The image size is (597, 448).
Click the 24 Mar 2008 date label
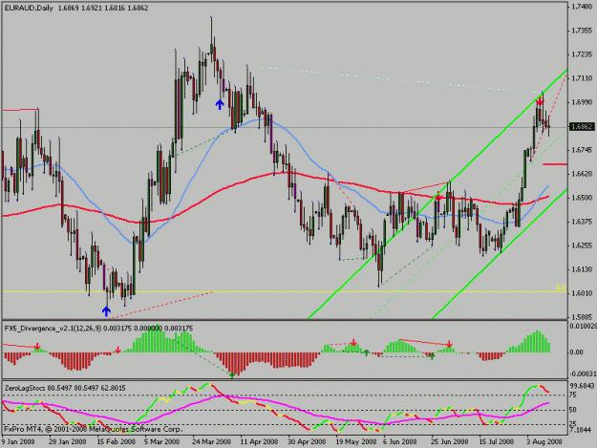point(211,442)
